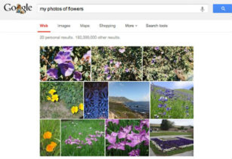Open the ocean coastline landscape photo
This screenshot has height=159, width=232.
pos(129,100)
